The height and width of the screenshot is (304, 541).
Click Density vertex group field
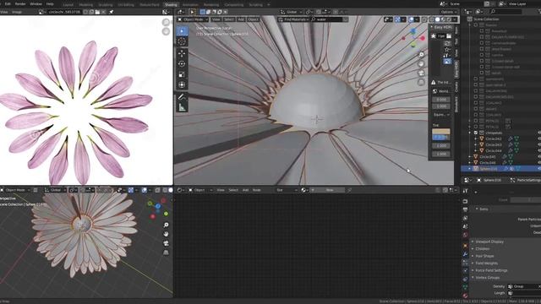(524, 286)
